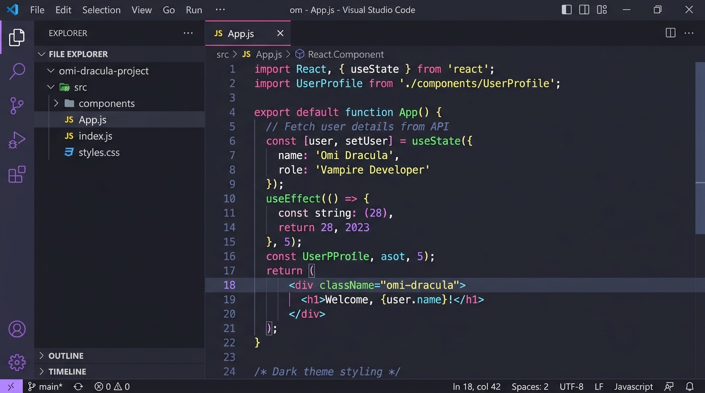This screenshot has height=393, width=705.
Task: Open the Run menu
Action: (x=194, y=10)
